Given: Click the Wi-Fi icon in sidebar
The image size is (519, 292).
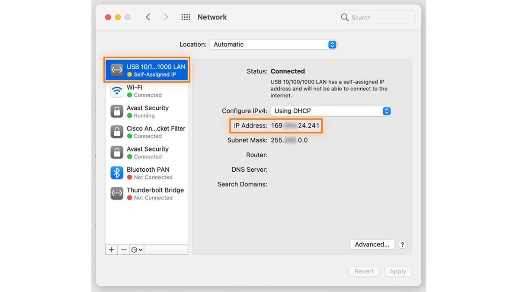Looking at the screenshot, I should click(x=117, y=91).
